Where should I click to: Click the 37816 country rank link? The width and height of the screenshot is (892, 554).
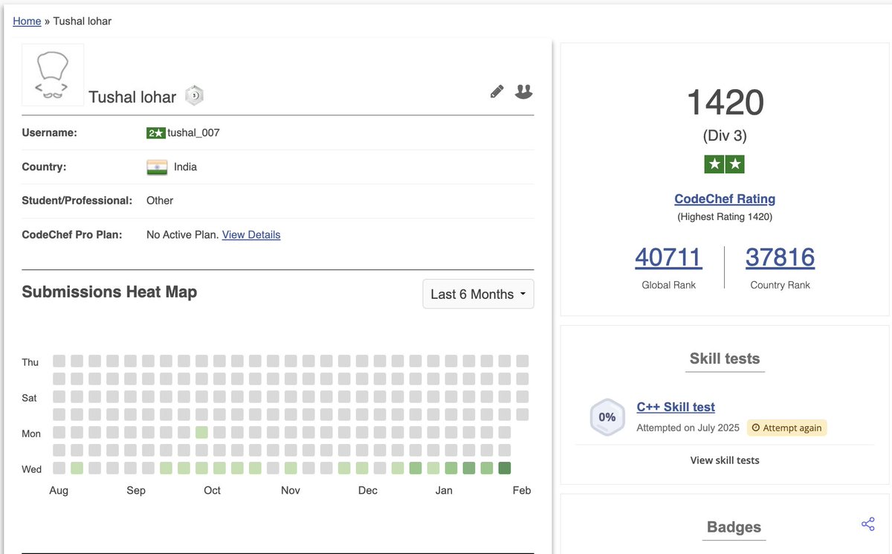pyautogui.click(x=780, y=257)
